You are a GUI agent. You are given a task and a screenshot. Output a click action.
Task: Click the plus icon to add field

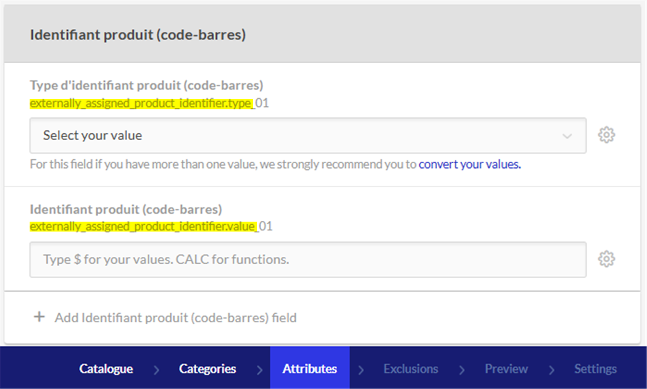pos(40,317)
